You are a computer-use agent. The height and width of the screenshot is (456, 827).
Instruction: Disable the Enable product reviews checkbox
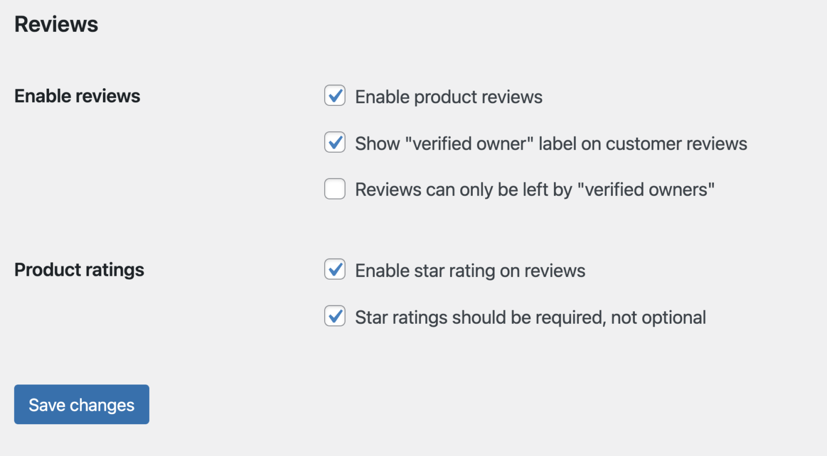click(x=334, y=96)
